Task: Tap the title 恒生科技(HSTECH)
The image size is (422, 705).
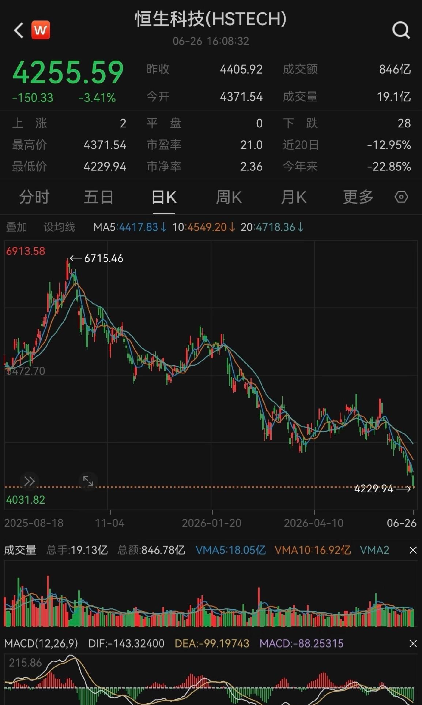Action: pyautogui.click(x=211, y=19)
